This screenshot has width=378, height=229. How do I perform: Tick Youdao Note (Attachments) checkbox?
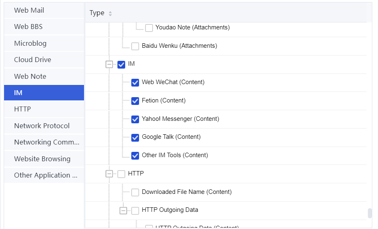coord(149,28)
